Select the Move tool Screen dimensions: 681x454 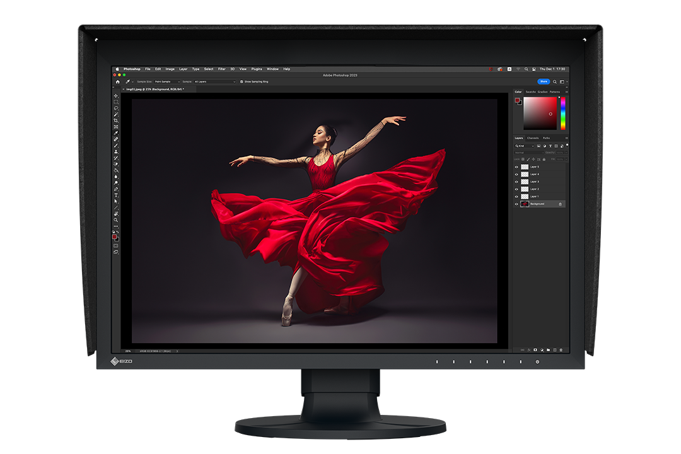click(116, 96)
